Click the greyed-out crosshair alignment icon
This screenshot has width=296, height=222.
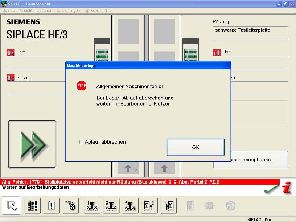pyautogui.click(x=209, y=206)
